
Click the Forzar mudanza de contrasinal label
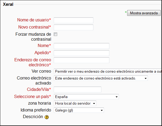click(x=33, y=37)
